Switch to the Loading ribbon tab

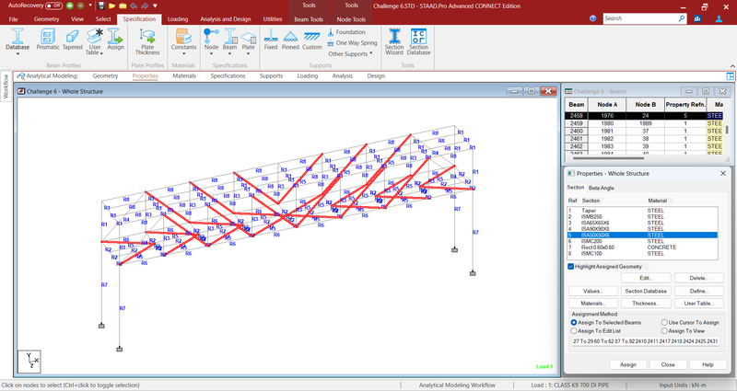(178, 19)
